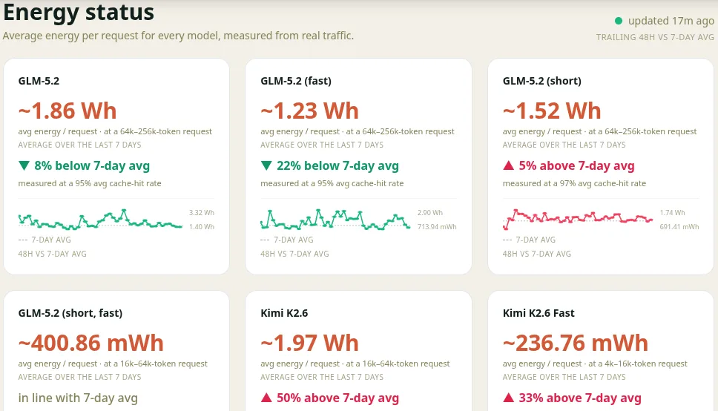Click the GLM-5.2 green sparkline chart
This screenshot has width=718, height=411.
[100, 220]
